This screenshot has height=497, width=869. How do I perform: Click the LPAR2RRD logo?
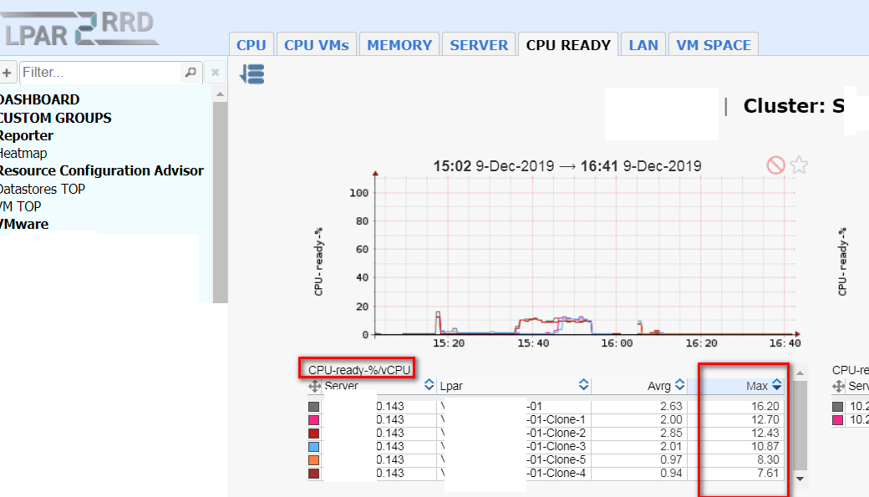[79, 25]
